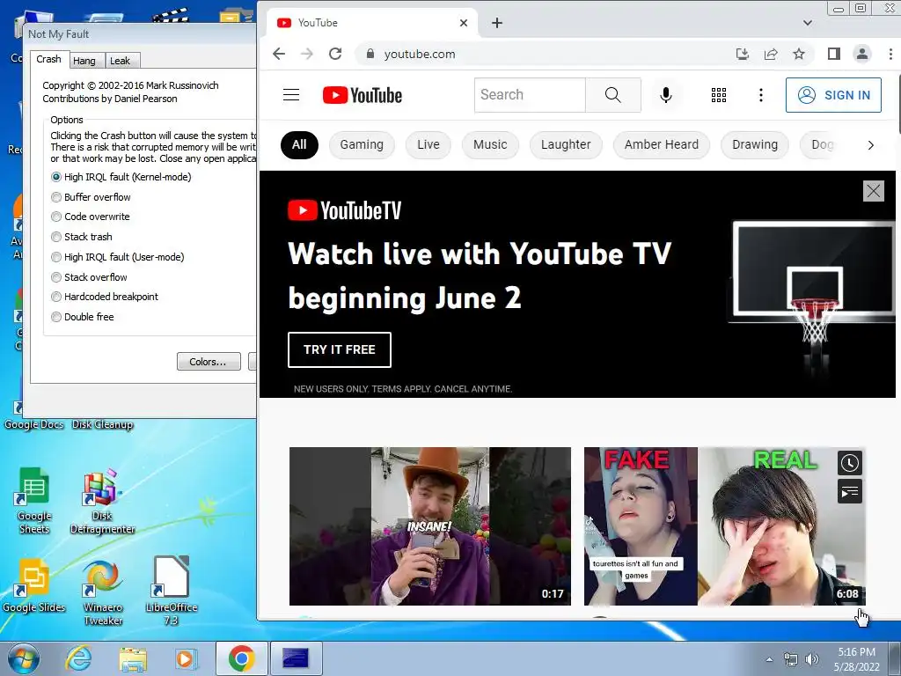The width and height of the screenshot is (901, 676).
Task: Add FAKE/REAL video to queue
Action: click(x=850, y=491)
